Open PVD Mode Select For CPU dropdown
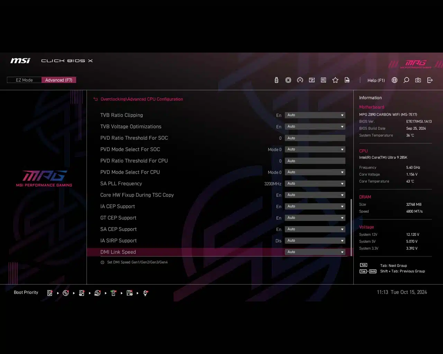Image resolution: width=443 pixels, height=354 pixels. 315,172
